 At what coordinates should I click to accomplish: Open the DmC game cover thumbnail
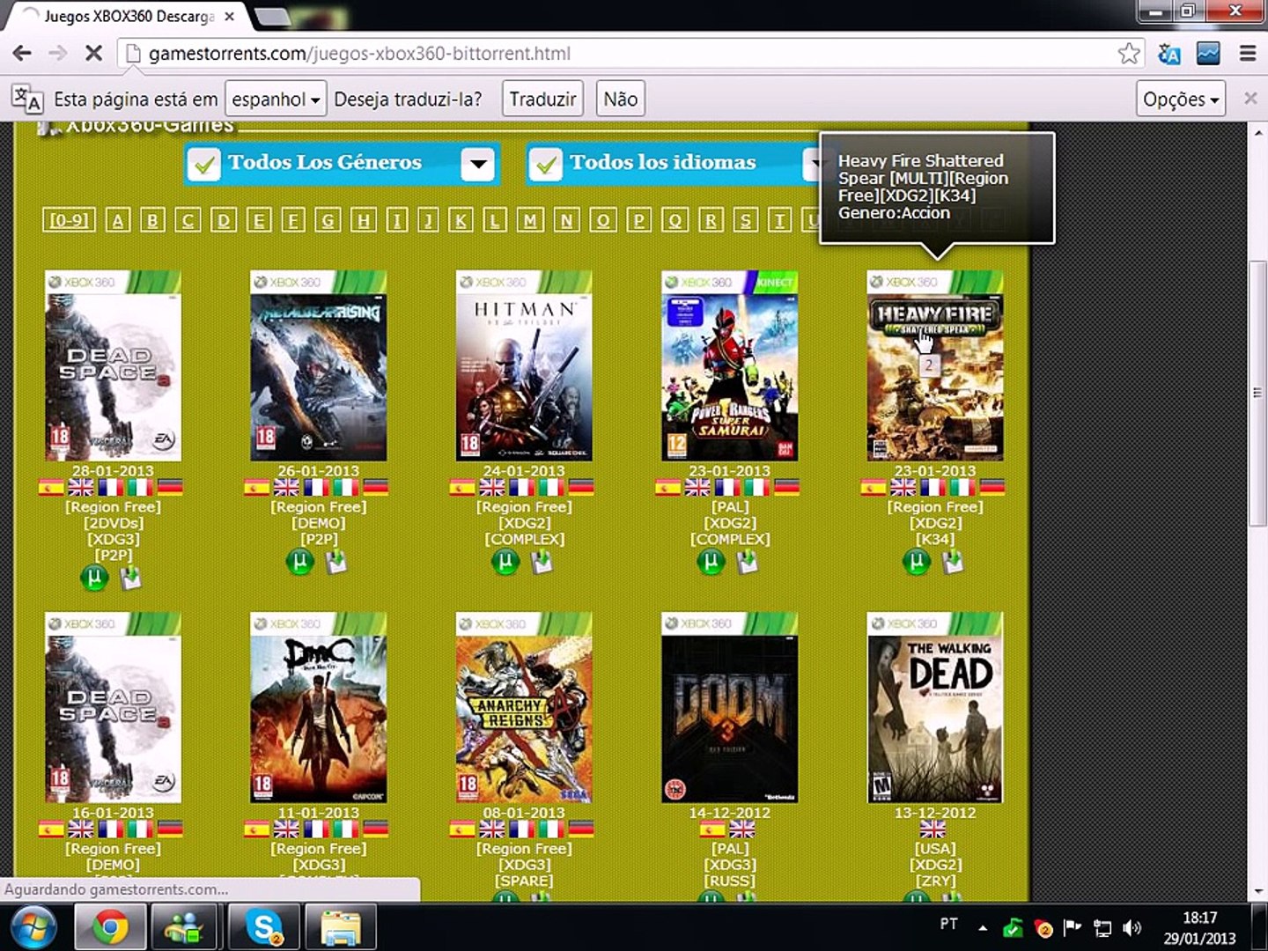(319, 708)
